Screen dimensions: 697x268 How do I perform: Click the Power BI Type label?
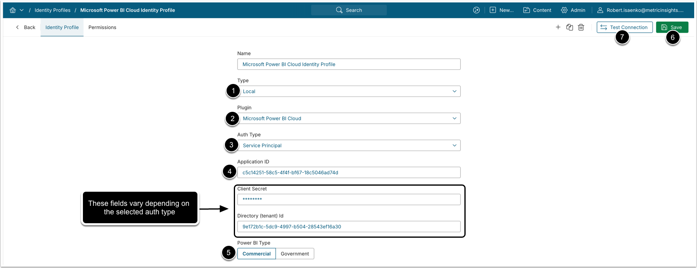point(254,243)
